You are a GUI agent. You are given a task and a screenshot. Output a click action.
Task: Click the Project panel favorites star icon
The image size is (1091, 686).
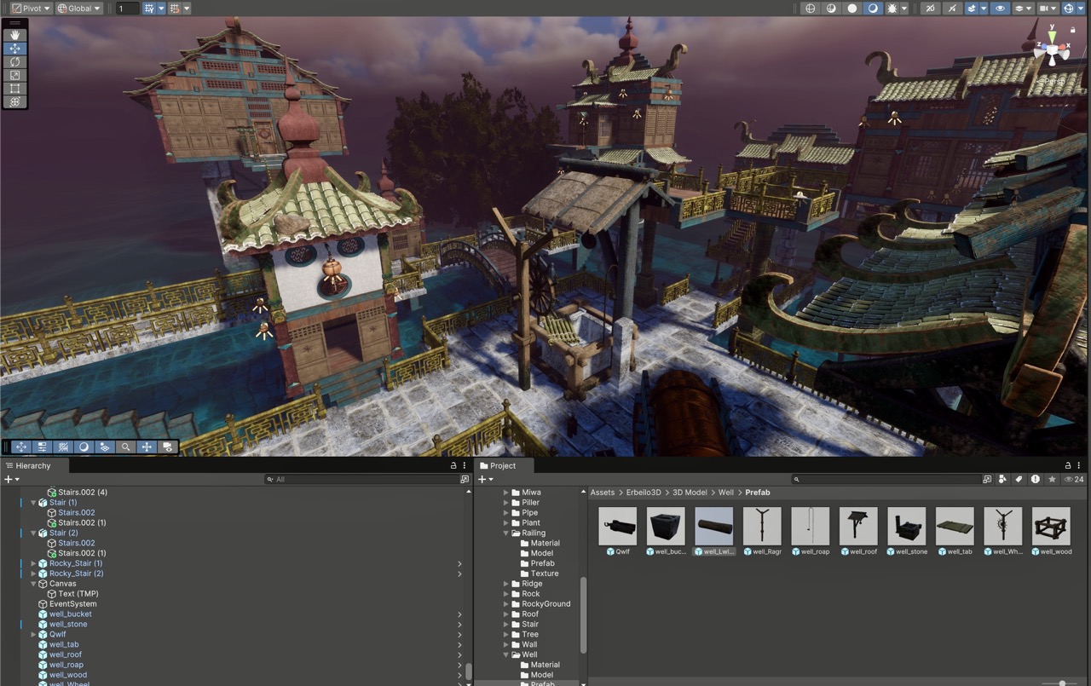[x=1052, y=480]
